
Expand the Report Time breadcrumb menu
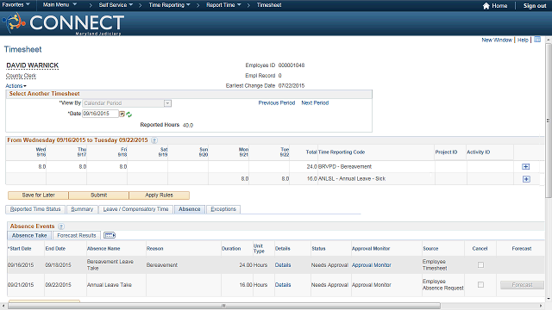coord(223,5)
